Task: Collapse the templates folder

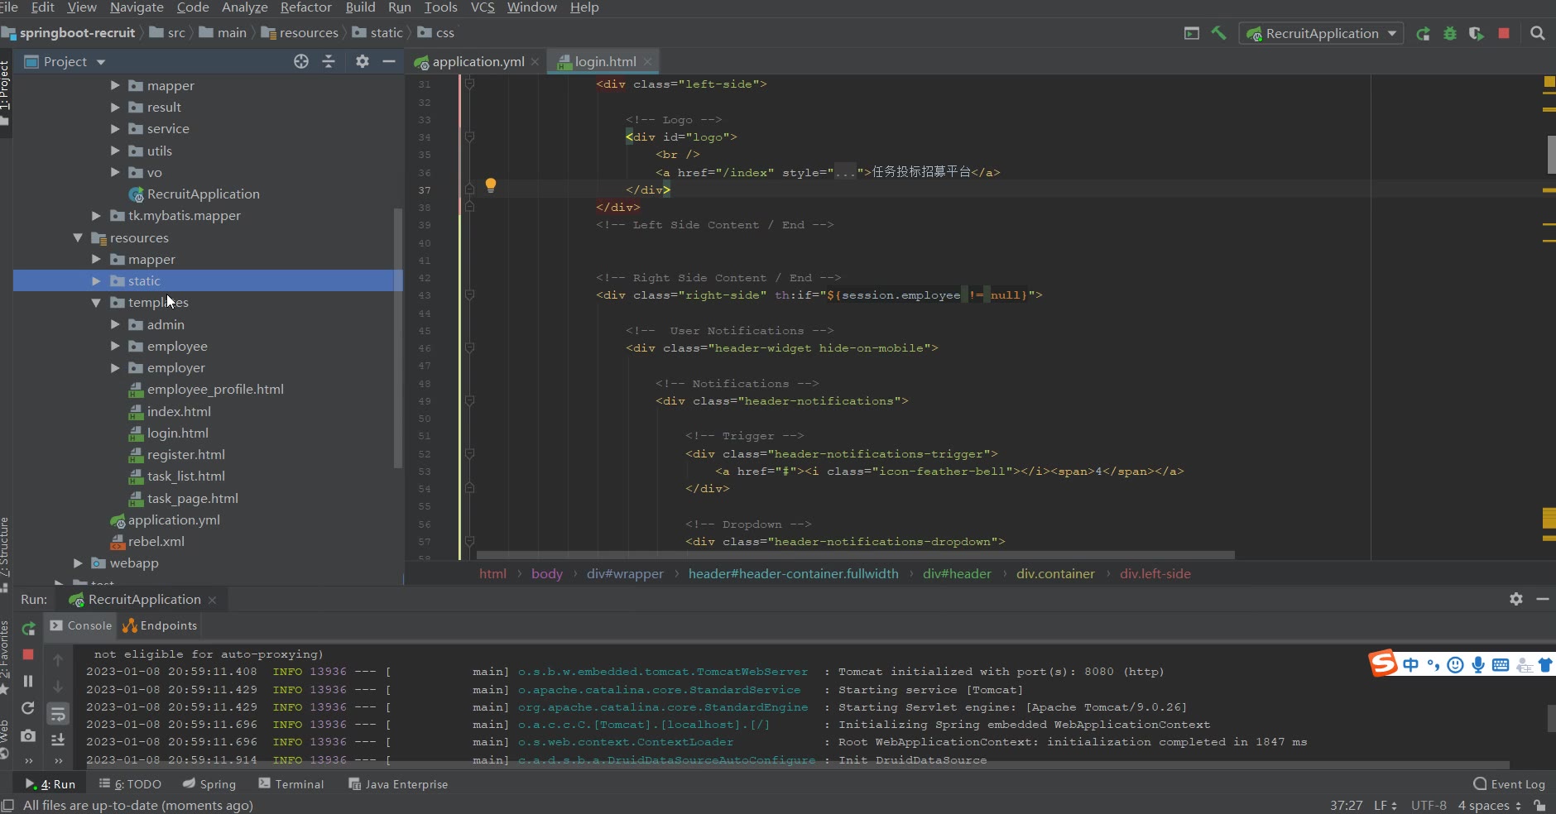Action: [x=97, y=303]
